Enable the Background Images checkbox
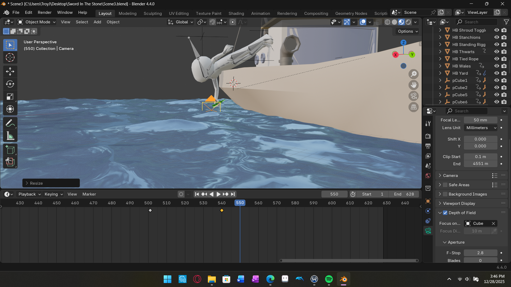 (x=445, y=194)
